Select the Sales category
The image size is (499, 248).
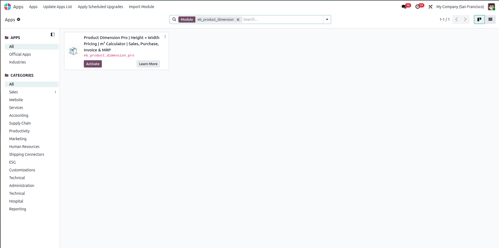(x=32, y=92)
